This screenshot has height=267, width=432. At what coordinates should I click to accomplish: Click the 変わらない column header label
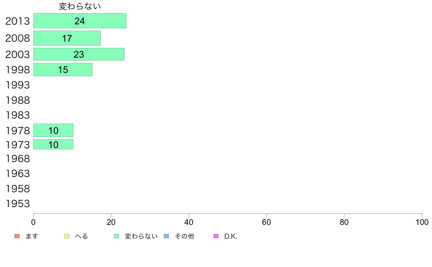tap(80, 6)
